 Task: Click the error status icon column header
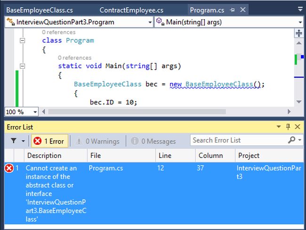click(x=9, y=156)
